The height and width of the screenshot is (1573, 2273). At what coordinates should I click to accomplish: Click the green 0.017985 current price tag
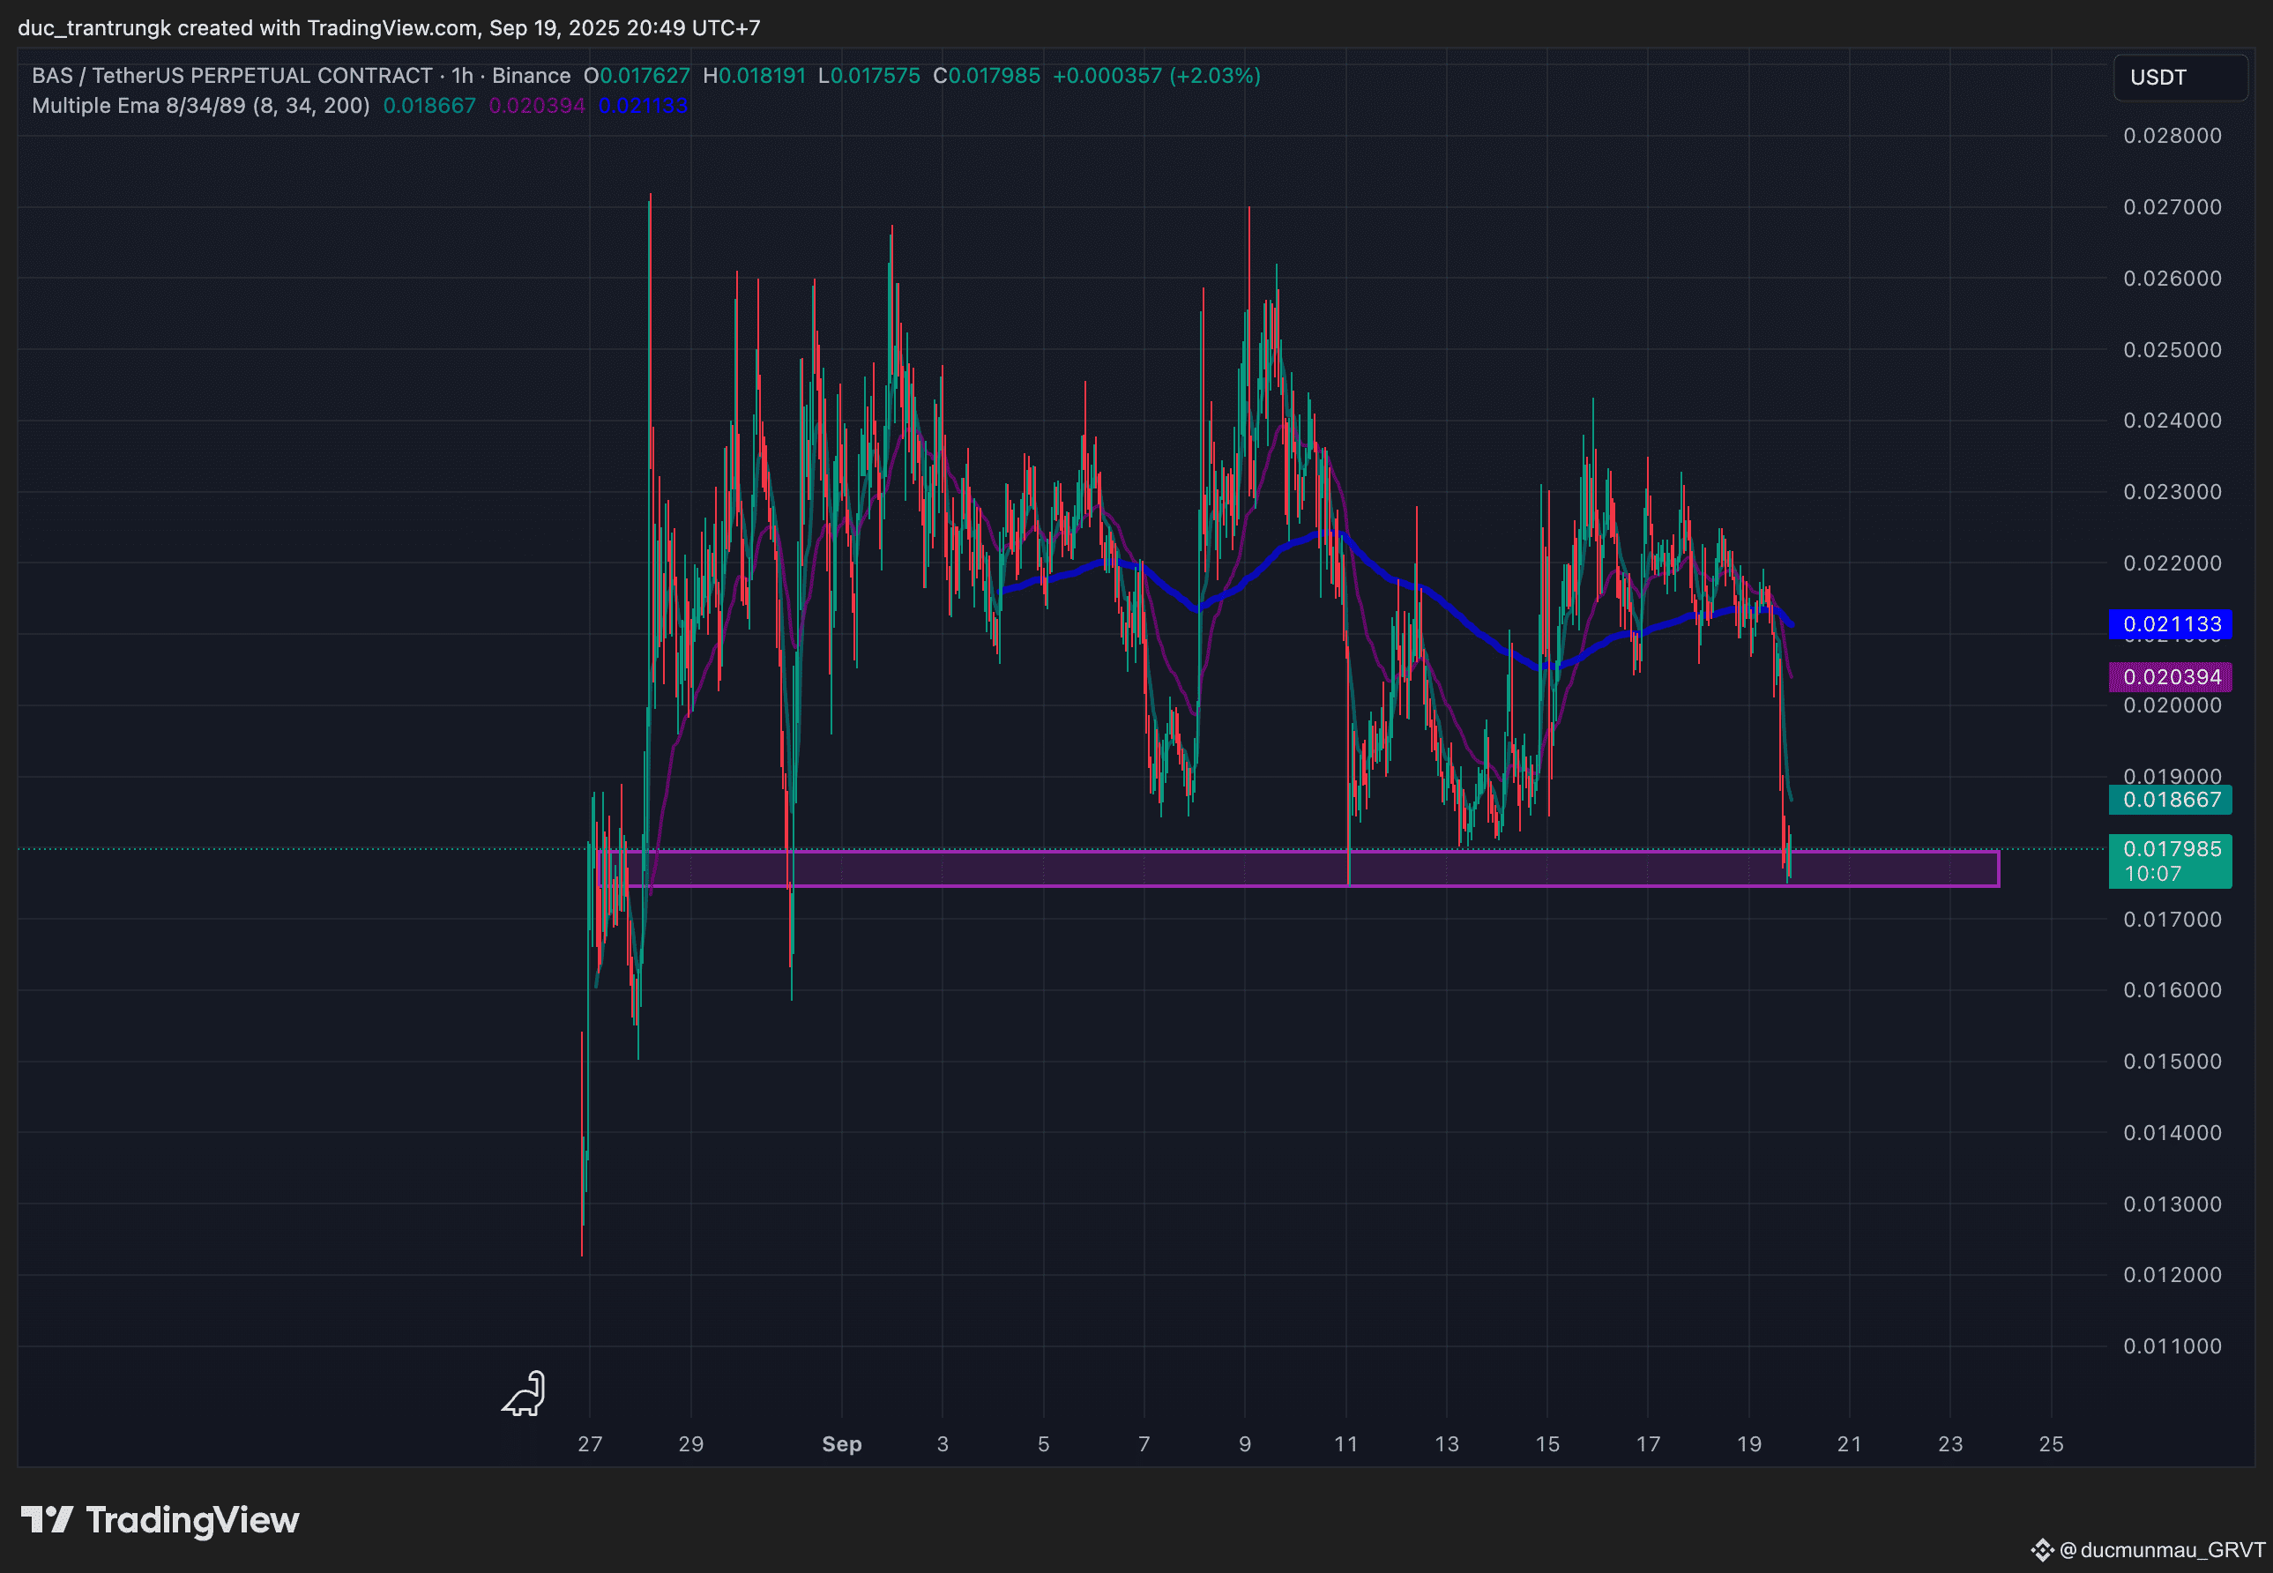coord(2170,861)
